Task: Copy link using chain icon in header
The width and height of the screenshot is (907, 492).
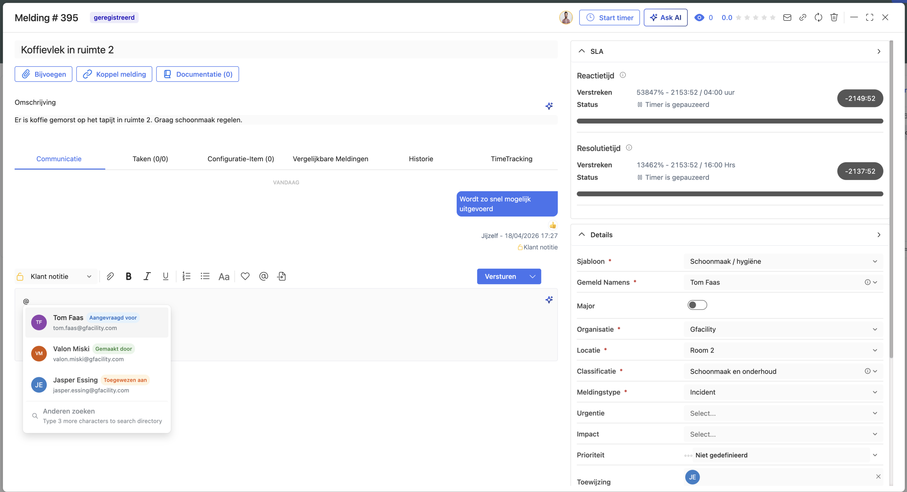Action: point(803,17)
